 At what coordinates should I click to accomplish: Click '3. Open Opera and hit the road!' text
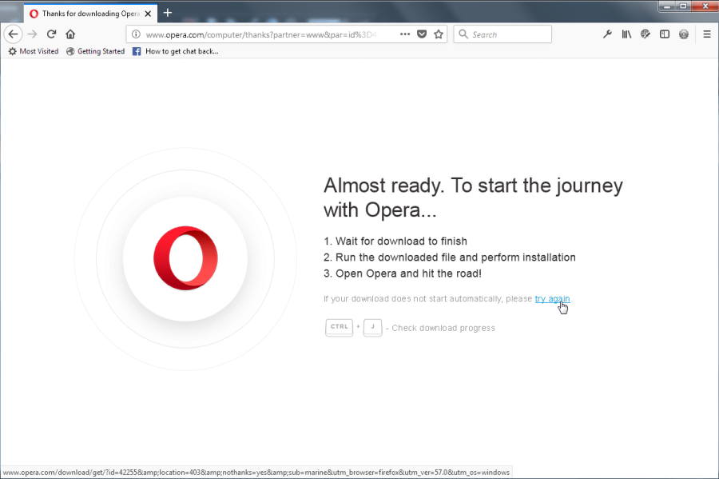403,273
